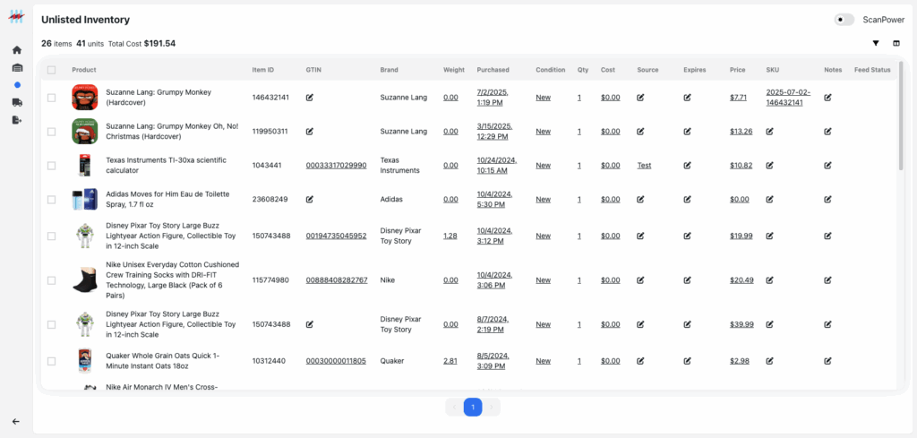Screen dimensions: 917x438
Task: Edit GTIN for Grumpy Monkey Oh, No! Christmas
Action: coord(309,132)
